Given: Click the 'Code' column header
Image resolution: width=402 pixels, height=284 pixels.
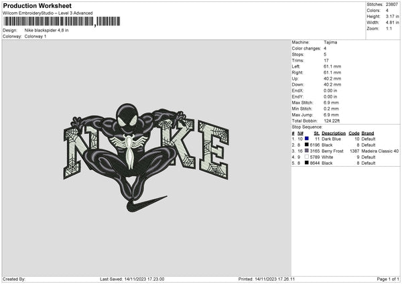Looking at the screenshot, I should point(354,133).
